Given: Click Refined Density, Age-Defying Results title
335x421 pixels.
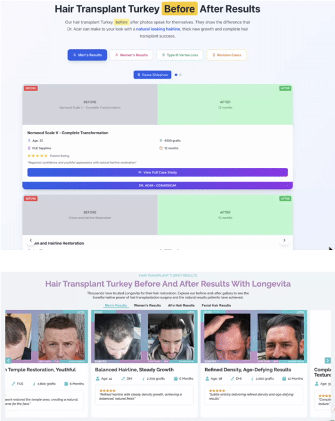Looking at the screenshot, I should (x=248, y=369).
